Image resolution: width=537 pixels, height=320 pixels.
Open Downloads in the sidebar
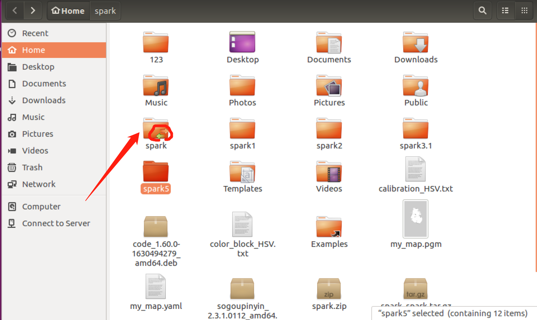[x=54, y=100]
